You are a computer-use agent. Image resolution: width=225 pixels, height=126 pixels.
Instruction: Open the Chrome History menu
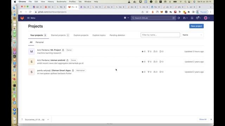point(51,2)
